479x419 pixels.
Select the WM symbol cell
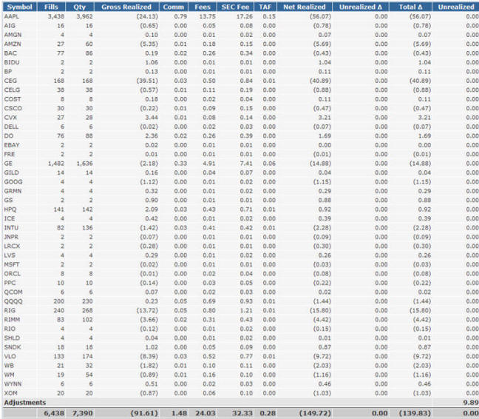(9, 375)
